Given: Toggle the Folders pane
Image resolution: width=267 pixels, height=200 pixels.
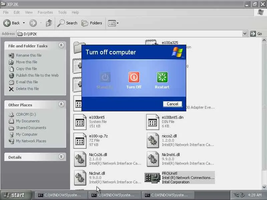Looking at the screenshot, I should point(92,23).
